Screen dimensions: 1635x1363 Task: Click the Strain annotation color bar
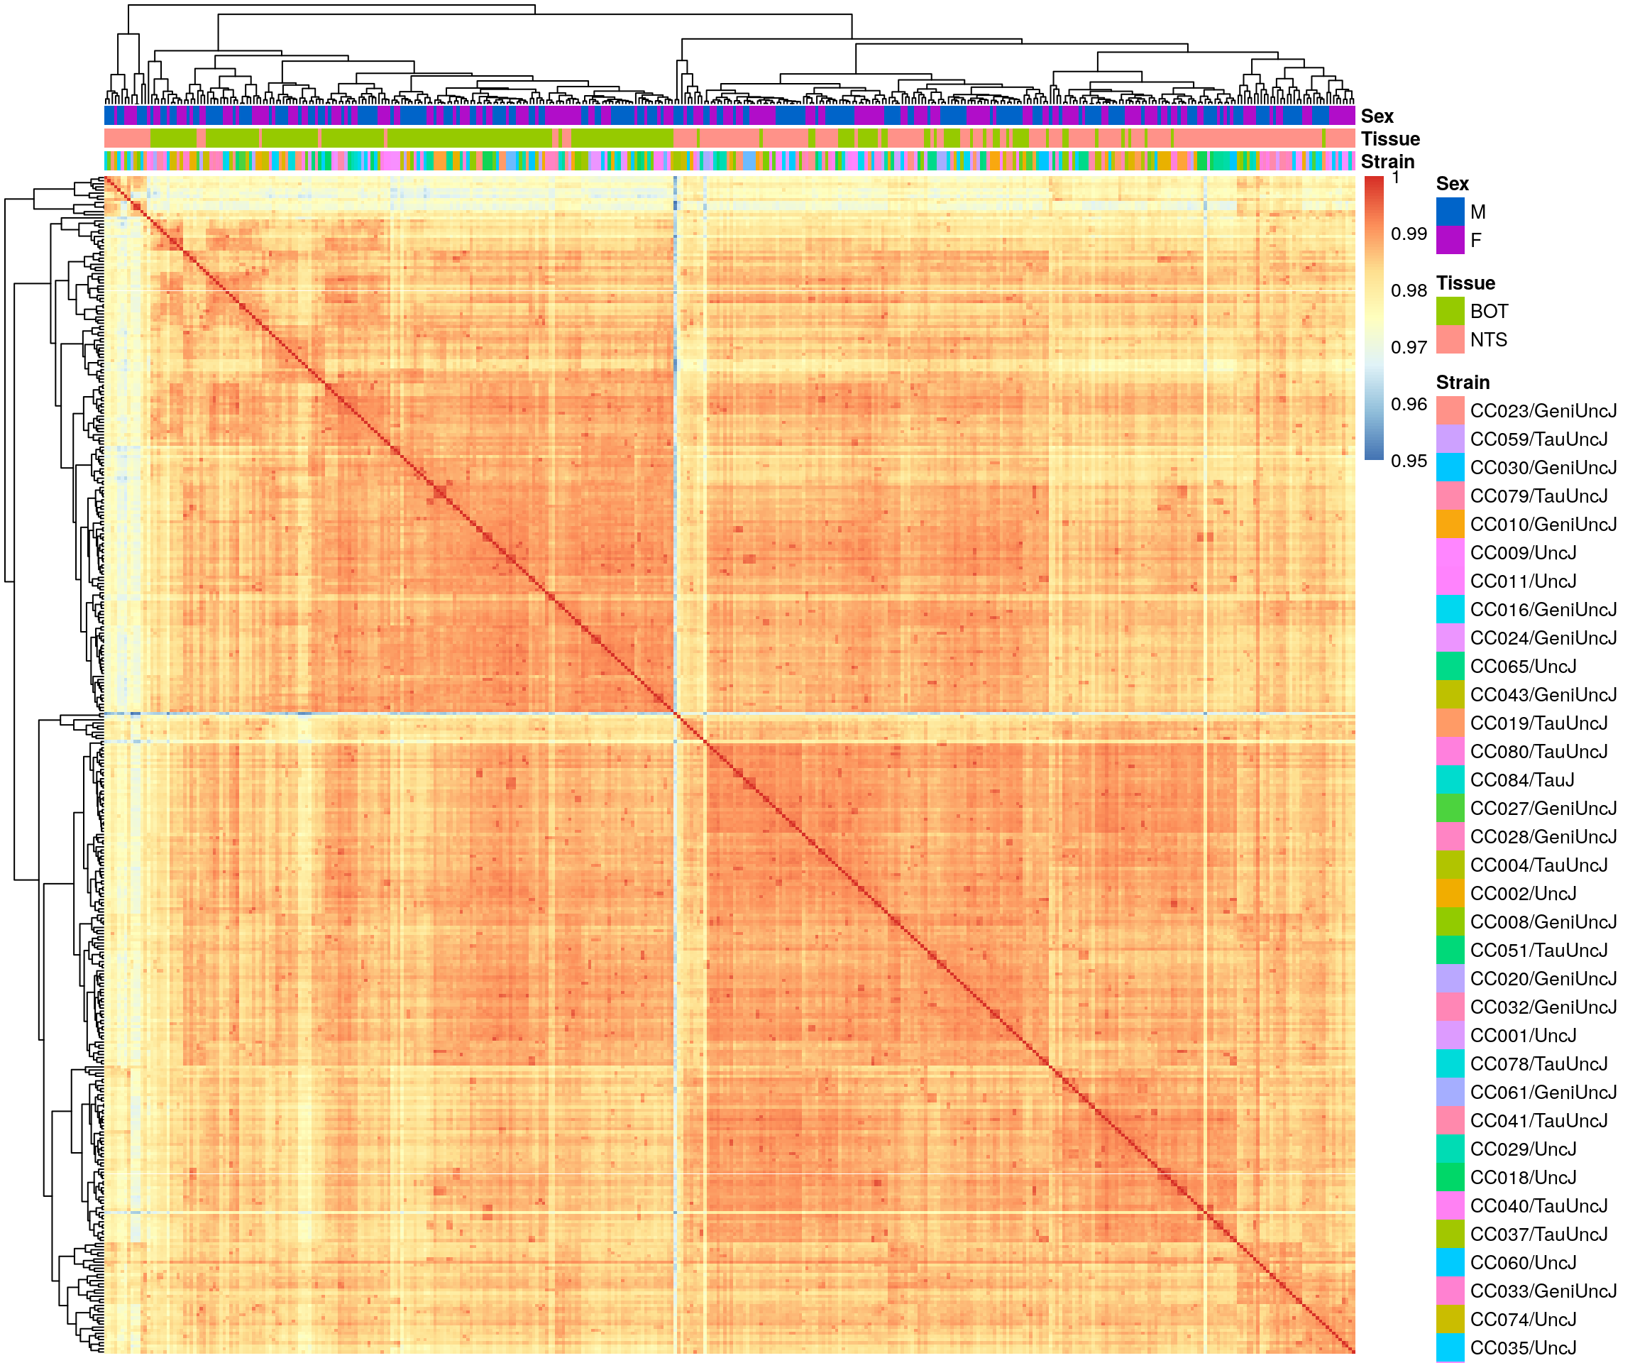pyautogui.click(x=730, y=161)
